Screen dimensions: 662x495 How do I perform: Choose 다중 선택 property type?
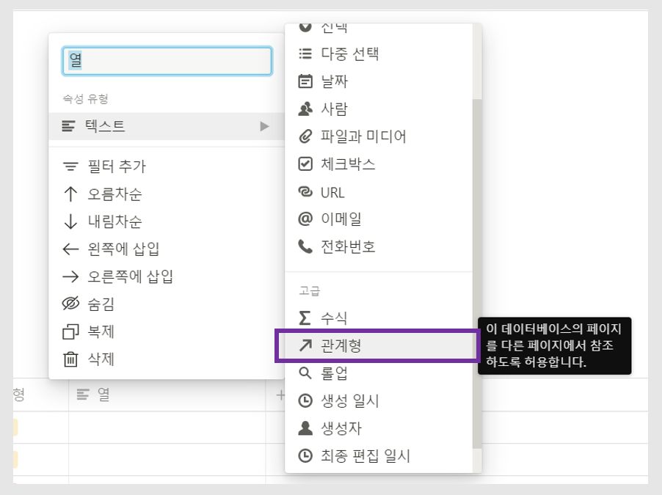379,54
